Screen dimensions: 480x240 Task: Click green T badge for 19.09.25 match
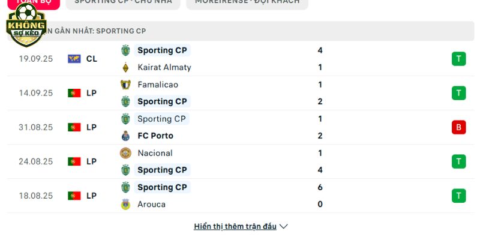point(458,59)
